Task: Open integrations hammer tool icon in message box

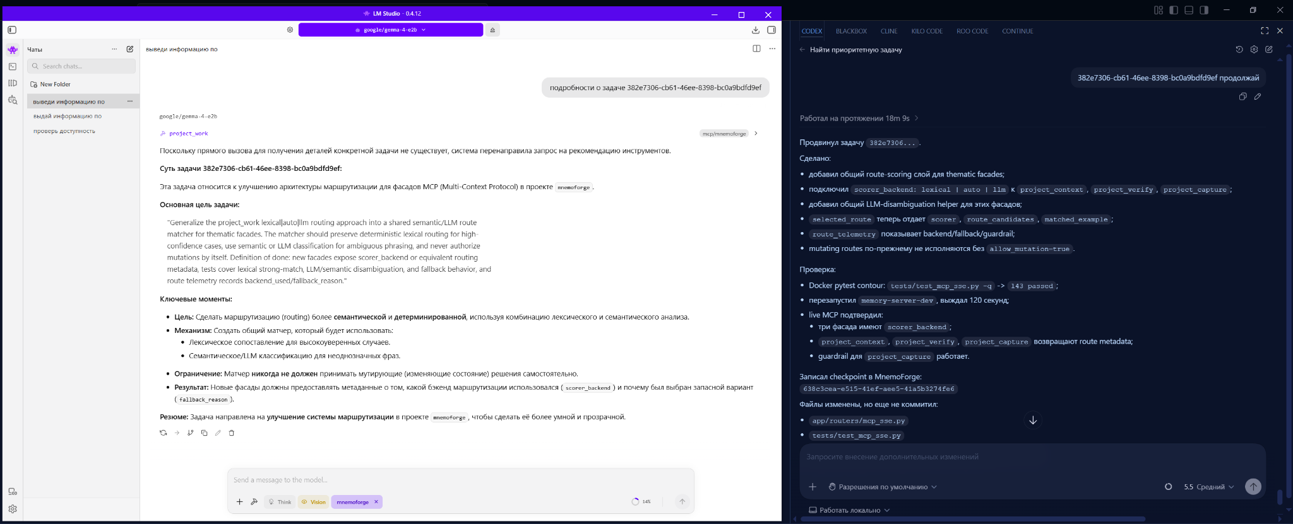Action: click(254, 502)
